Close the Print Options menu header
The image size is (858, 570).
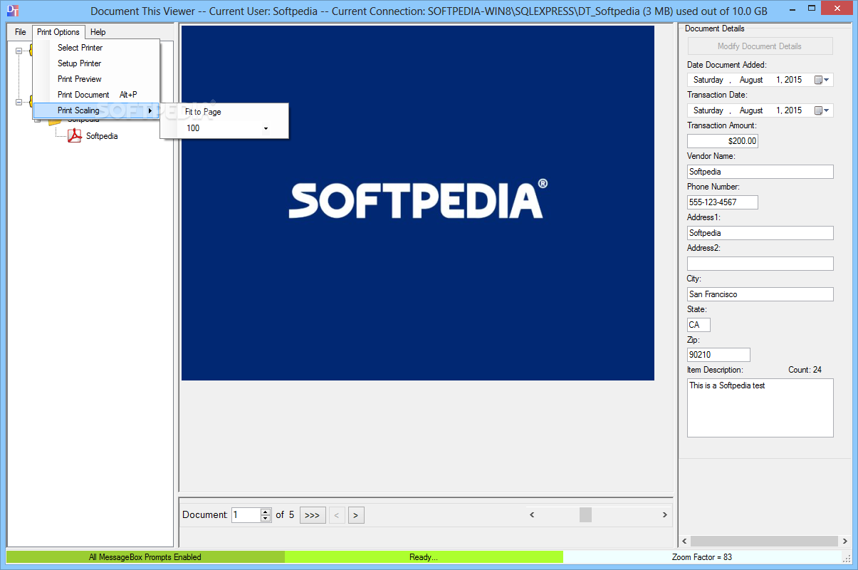58,32
